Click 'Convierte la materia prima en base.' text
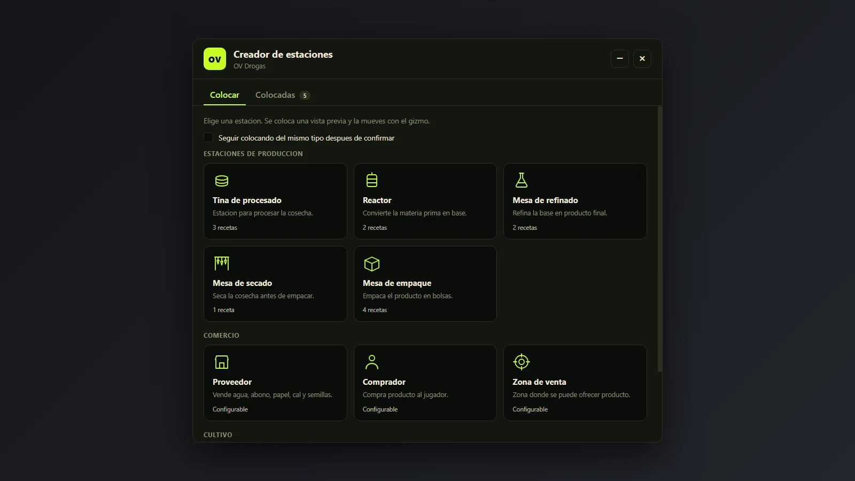855x481 pixels. pyautogui.click(x=415, y=213)
